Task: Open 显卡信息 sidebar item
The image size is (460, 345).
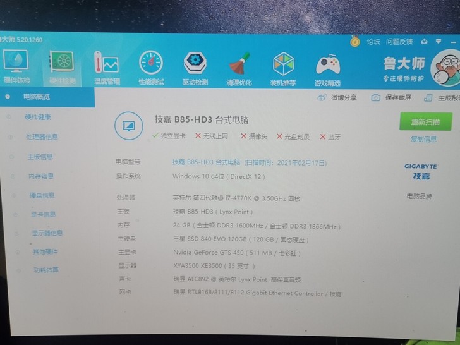Action: tap(43, 214)
